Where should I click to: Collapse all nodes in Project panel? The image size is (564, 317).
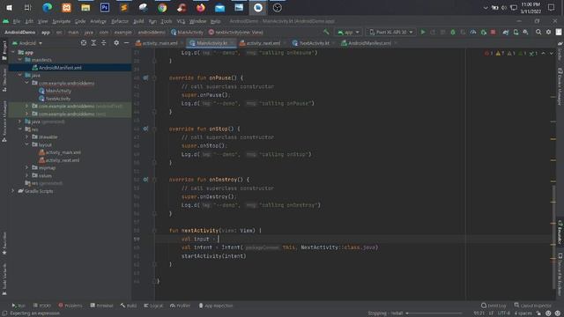[104, 43]
